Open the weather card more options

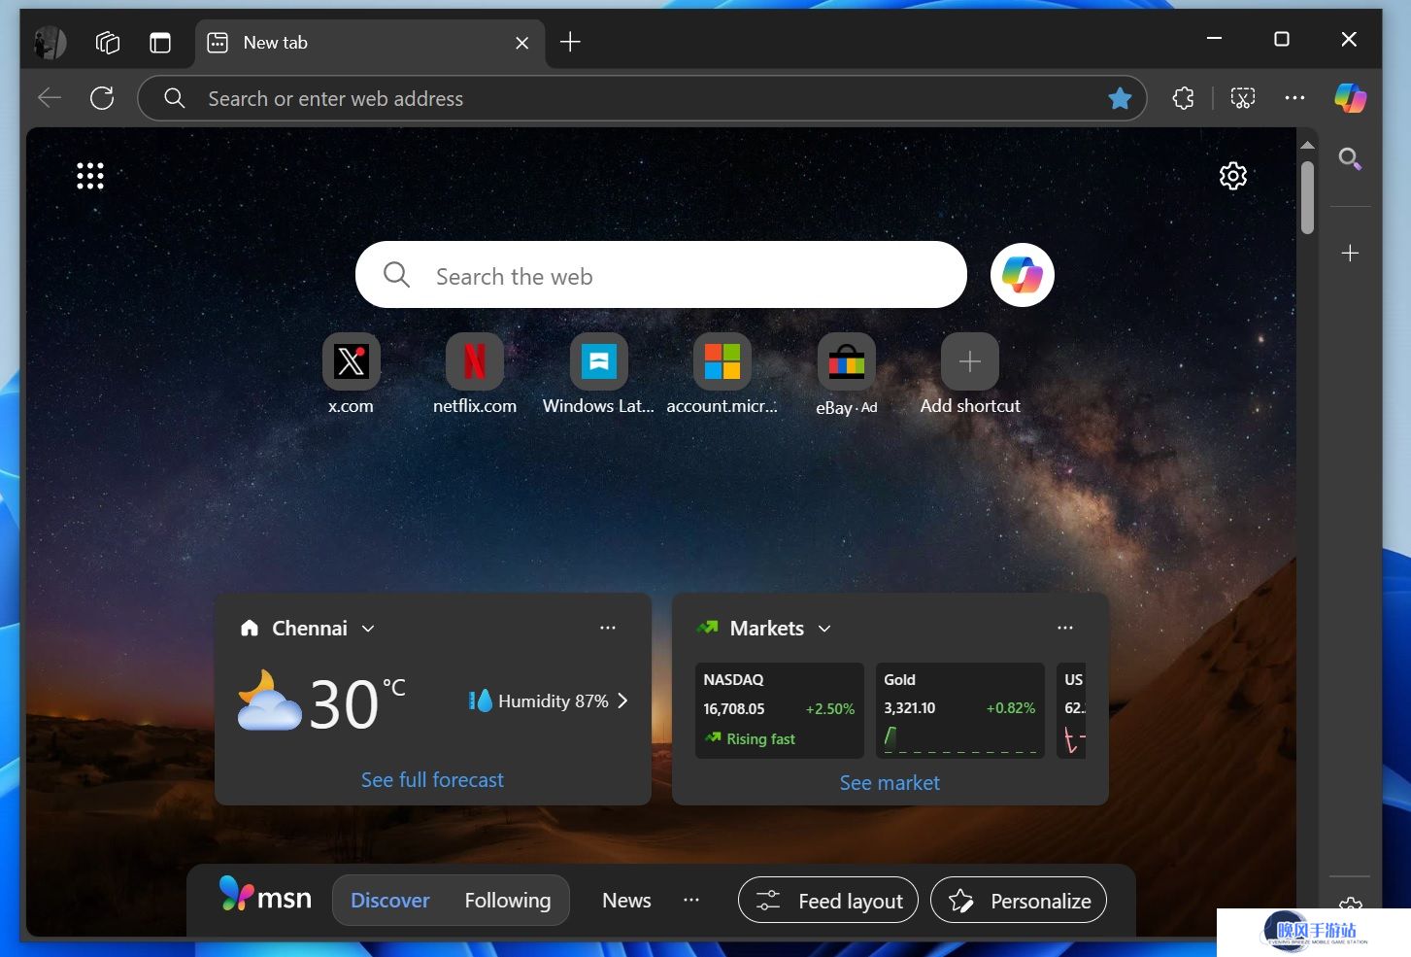(608, 628)
